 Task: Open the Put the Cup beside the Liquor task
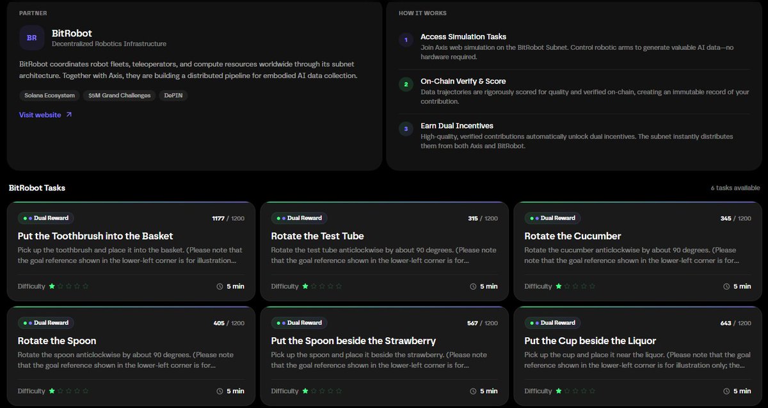pos(638,356)
